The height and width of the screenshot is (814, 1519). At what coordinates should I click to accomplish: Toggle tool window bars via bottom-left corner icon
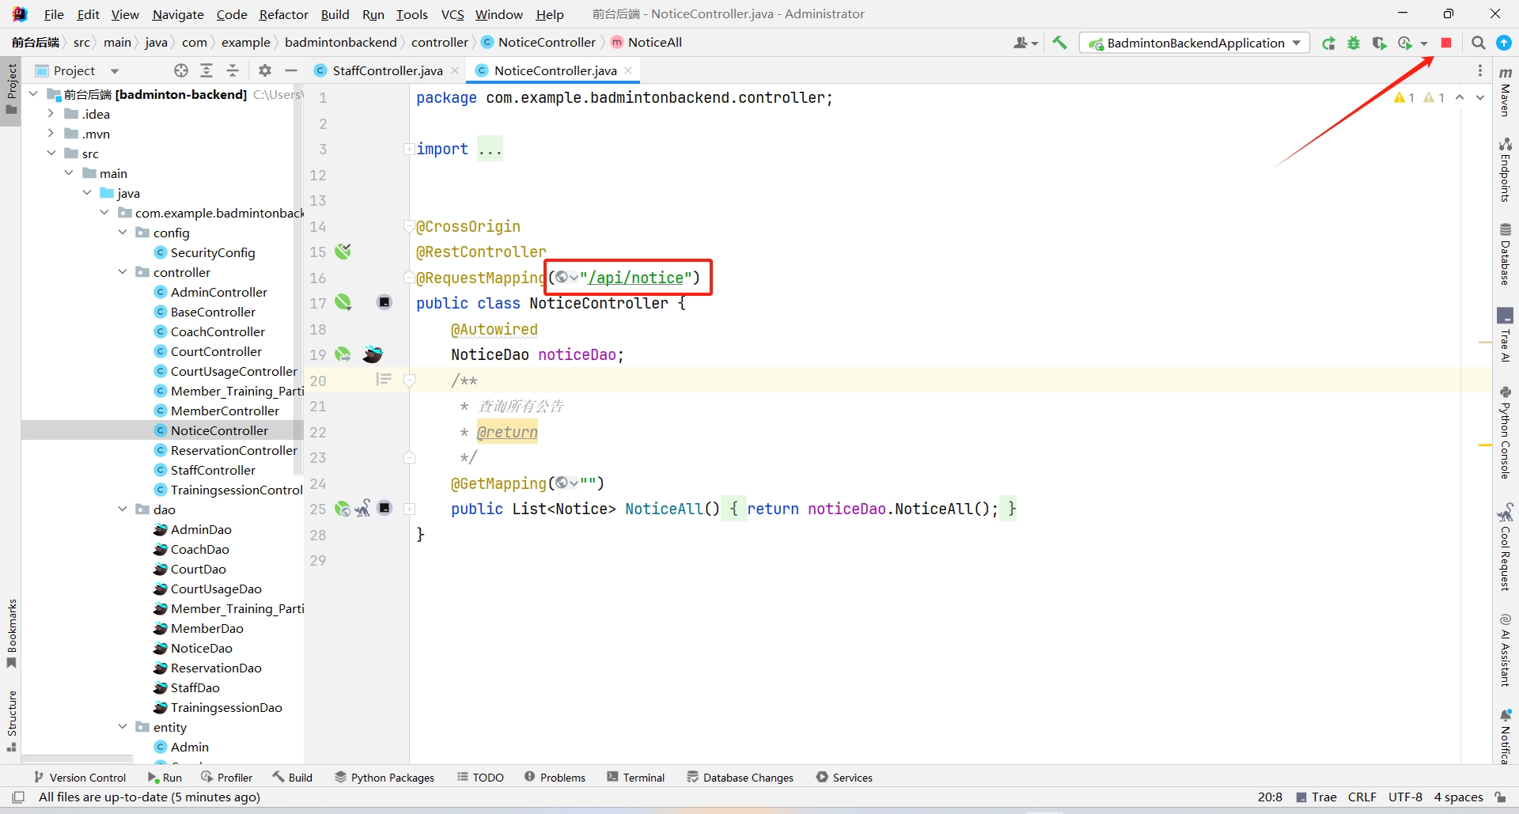tap(18, 797)
